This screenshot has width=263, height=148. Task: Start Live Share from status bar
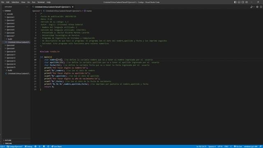click(57, 146)
